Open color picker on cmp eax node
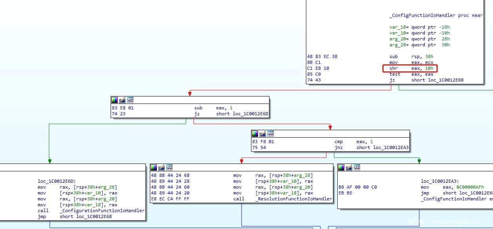 (255, 134)
